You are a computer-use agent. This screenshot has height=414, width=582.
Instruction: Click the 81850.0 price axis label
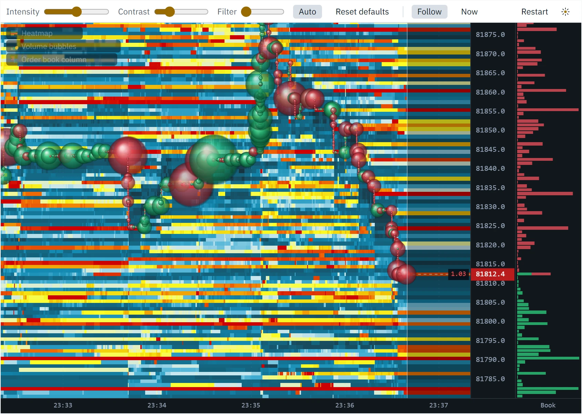click(490, 130)
